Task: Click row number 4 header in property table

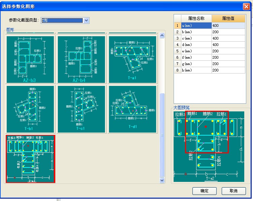Action: point(178,45)
